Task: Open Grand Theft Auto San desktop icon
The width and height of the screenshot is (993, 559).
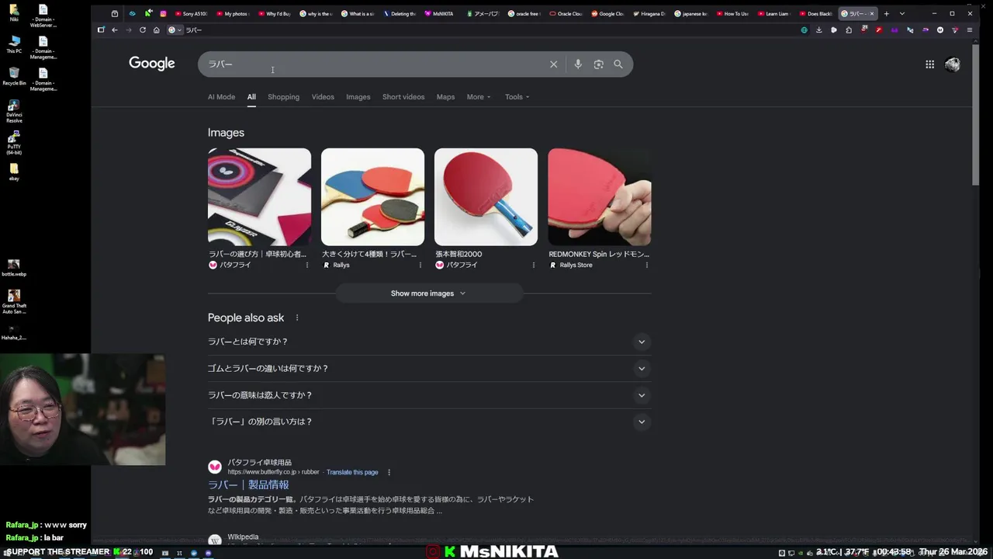Action: click(x=14, y=302)
